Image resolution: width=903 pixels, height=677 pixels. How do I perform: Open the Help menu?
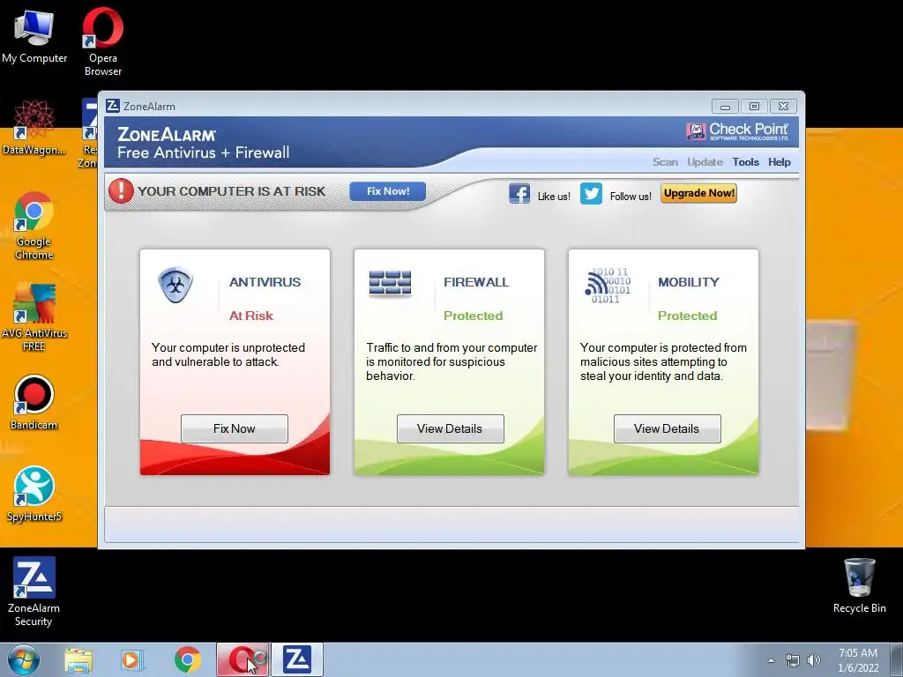pos(780,162)
